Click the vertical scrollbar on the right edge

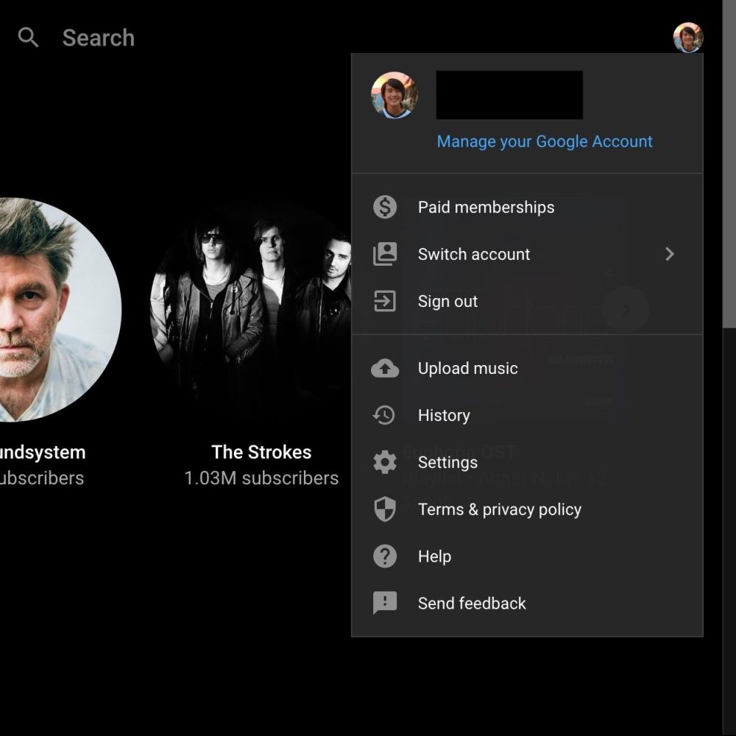click(x=729, y=184)
